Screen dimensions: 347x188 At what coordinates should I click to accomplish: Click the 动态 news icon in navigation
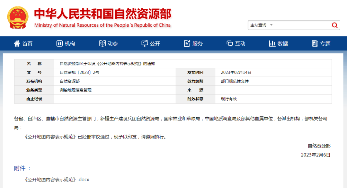[102, 43]
